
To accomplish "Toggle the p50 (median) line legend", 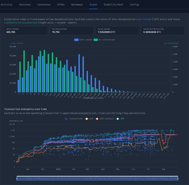I will (105, 119).
